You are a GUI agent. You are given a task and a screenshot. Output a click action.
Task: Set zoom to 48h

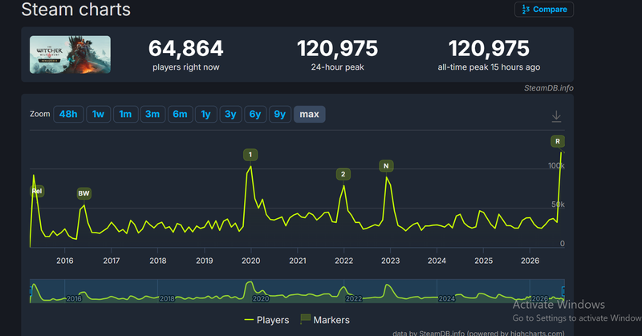coord(68,114)
